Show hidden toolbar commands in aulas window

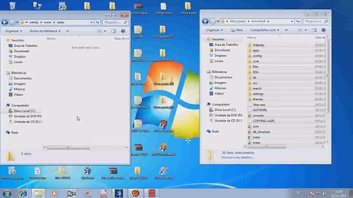[67, 31]
